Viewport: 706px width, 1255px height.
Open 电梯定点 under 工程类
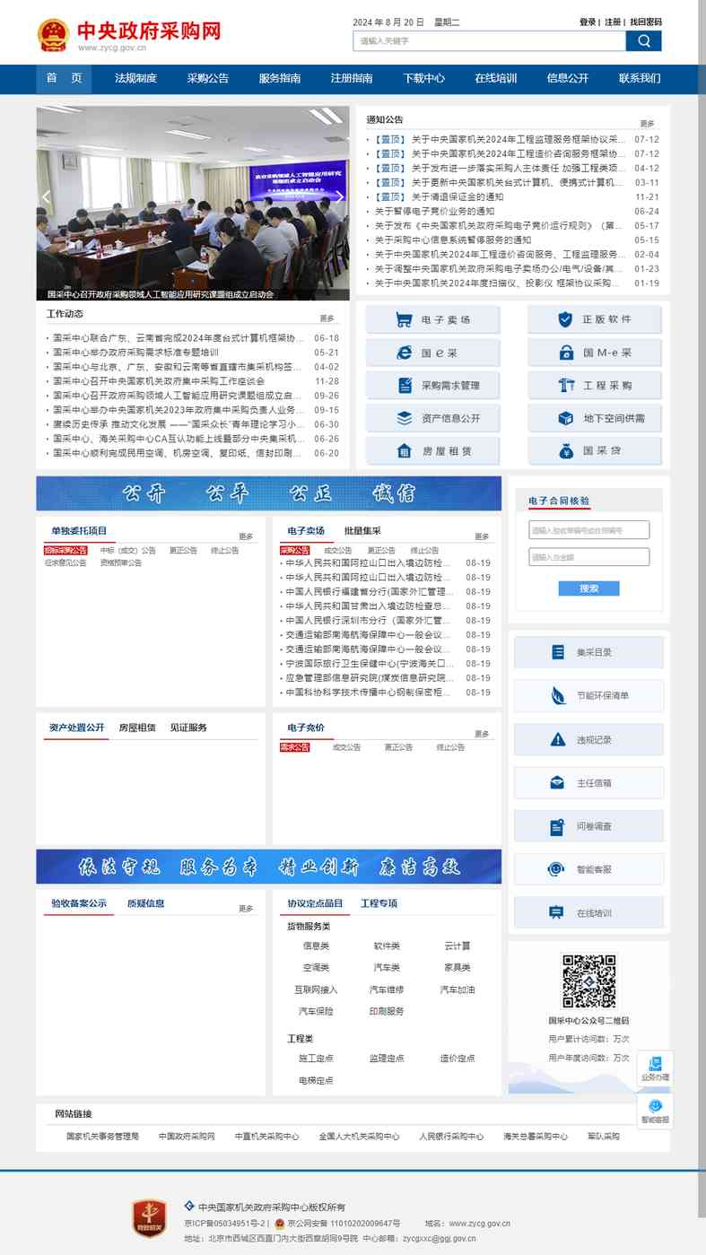tap(316, 1081)
